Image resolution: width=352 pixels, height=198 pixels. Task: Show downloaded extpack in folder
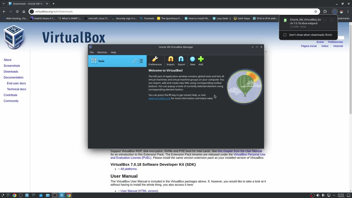(x=325, y=20)
